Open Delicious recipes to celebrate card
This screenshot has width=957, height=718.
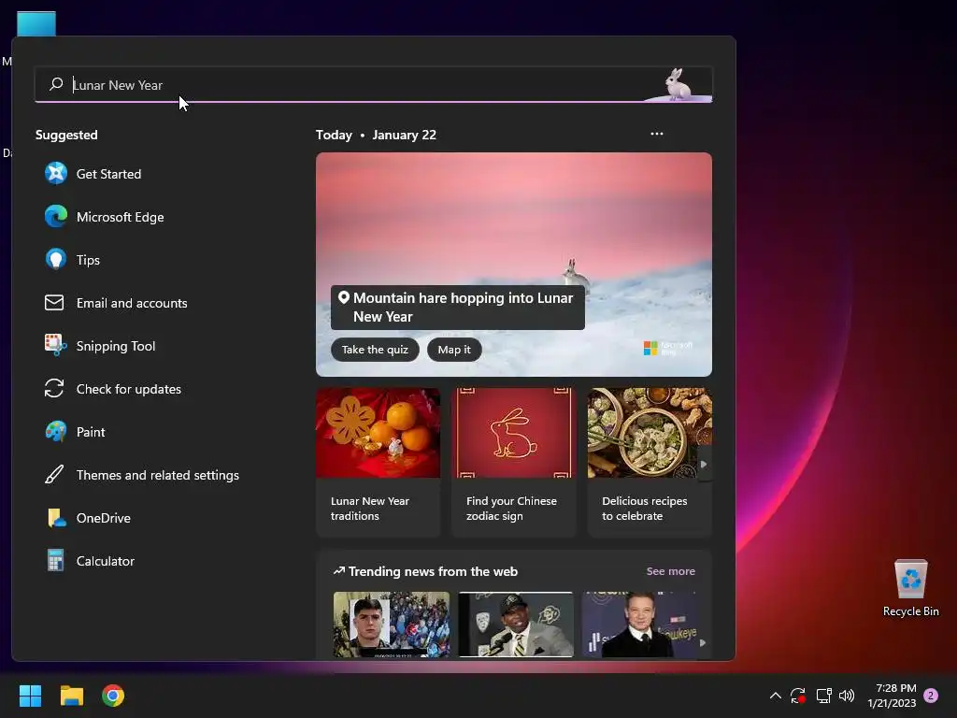[650, 462]
